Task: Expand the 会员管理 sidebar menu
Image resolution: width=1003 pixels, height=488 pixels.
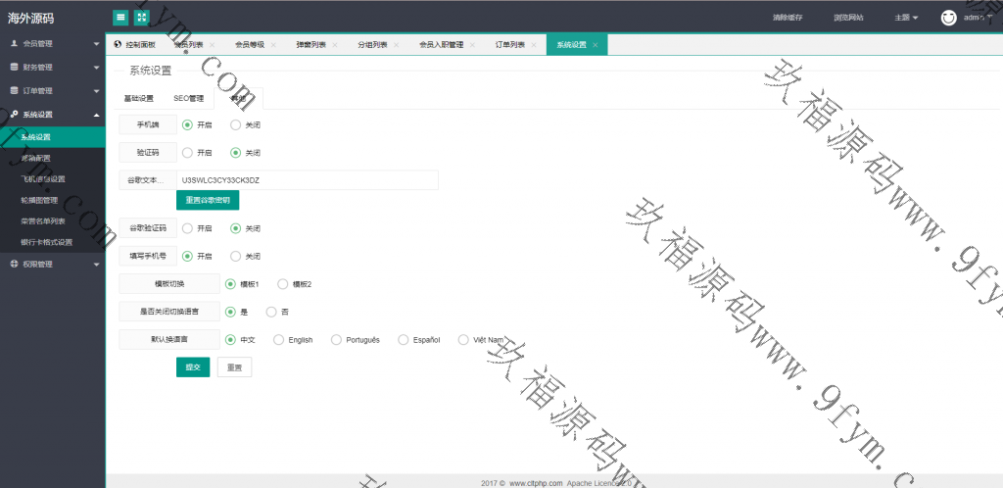Action: pos(52,44)
